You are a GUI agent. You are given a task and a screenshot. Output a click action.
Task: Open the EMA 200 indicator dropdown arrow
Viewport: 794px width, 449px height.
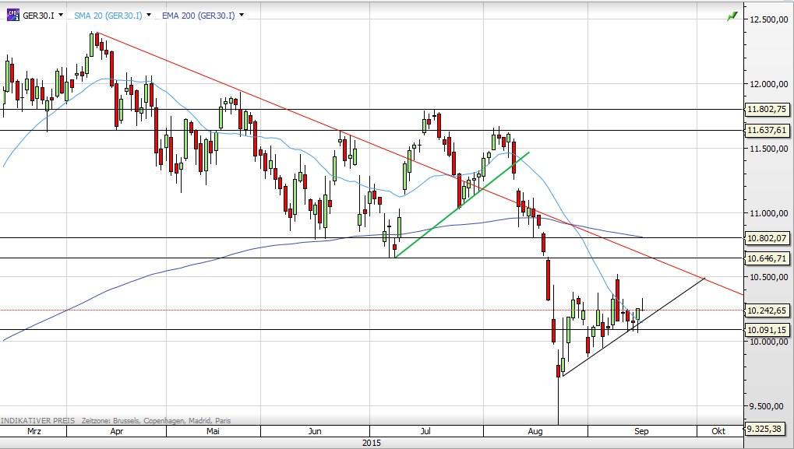click(242, 15)
